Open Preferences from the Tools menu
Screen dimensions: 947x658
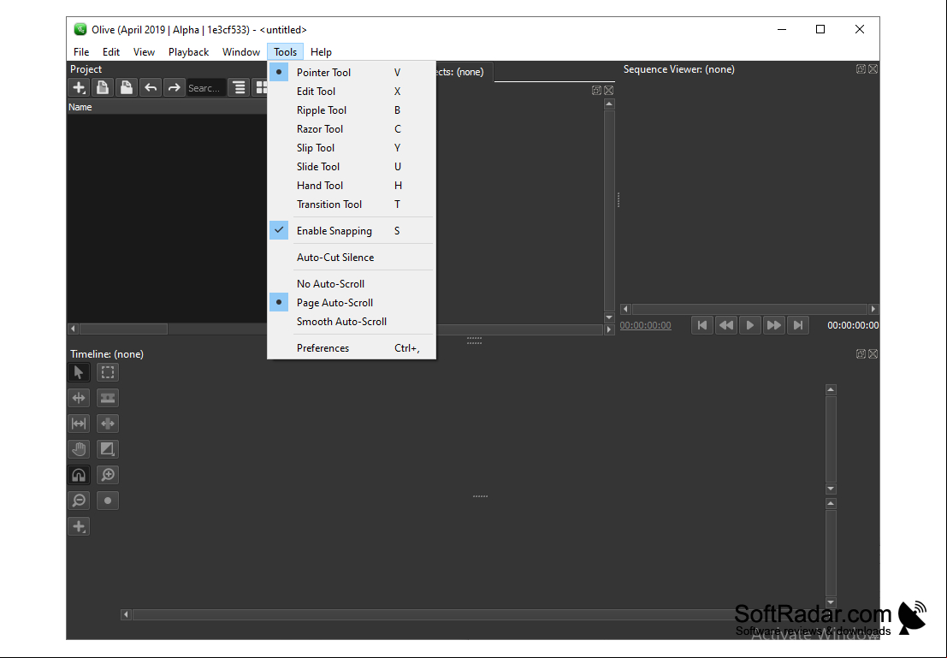351,348
